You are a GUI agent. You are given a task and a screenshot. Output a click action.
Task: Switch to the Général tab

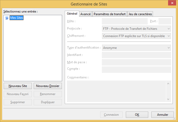click(72, 14)
